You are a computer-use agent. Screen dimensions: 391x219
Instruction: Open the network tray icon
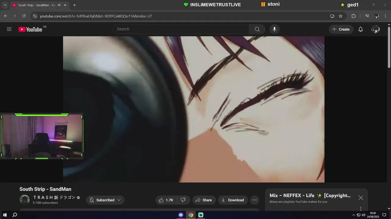(359, 215)
